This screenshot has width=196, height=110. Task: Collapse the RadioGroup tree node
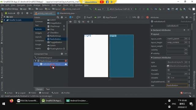coord(36,61)
